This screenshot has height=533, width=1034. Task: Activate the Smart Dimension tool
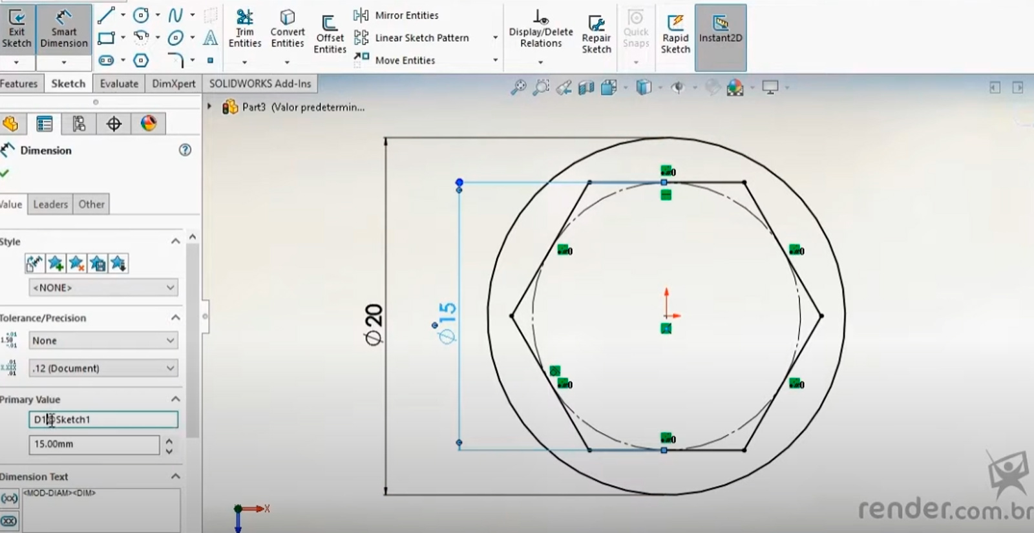(x=63, y=28)
